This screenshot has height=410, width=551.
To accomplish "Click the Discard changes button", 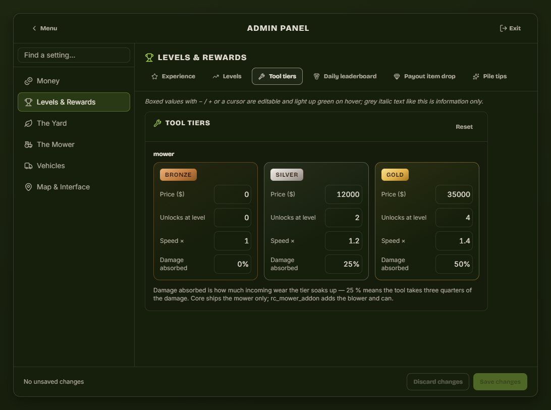I will pos(438,382).
